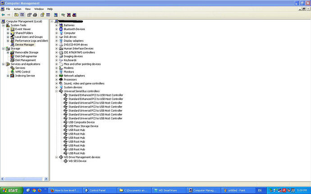The height and width of the screenshot is (194, 311).
Task: Click left tree horizontal scrollbar right arrow
Action: tap(46, 179)
